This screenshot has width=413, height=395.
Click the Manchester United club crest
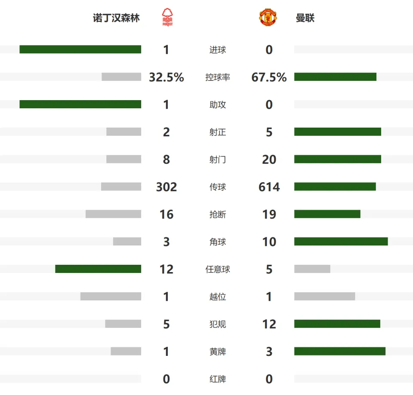pyautogui.click(x=268, y=17)
